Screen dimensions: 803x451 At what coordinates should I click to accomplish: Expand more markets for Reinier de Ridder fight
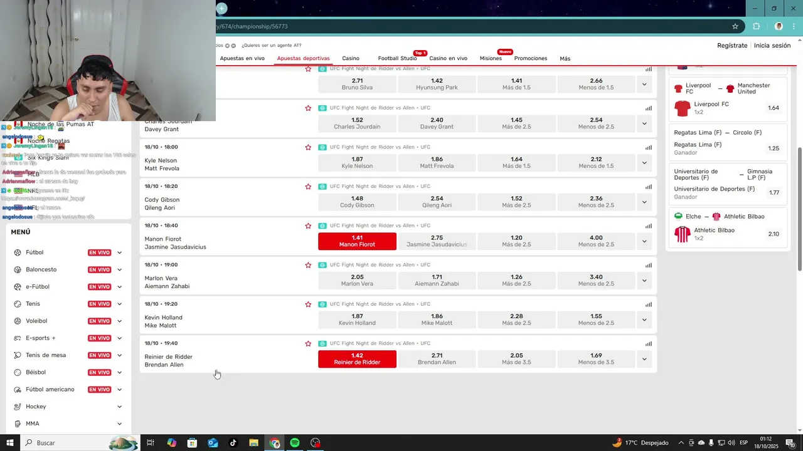tap(644, 359)
